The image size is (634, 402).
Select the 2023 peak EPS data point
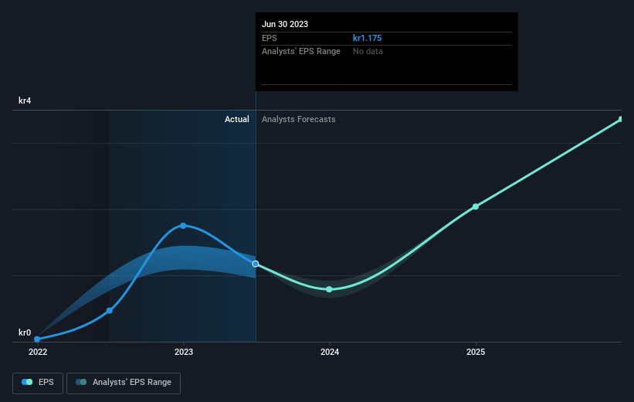183,226
